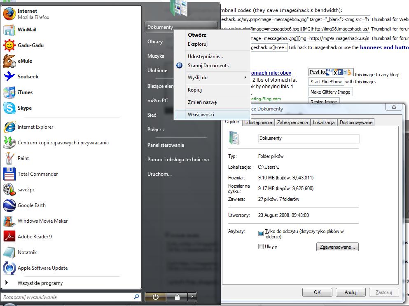Toggle the 'Tylko do odczytu' checkbox
Image resolution: width=409 pixels, height=306 pixels.
(x=261, y=234)
